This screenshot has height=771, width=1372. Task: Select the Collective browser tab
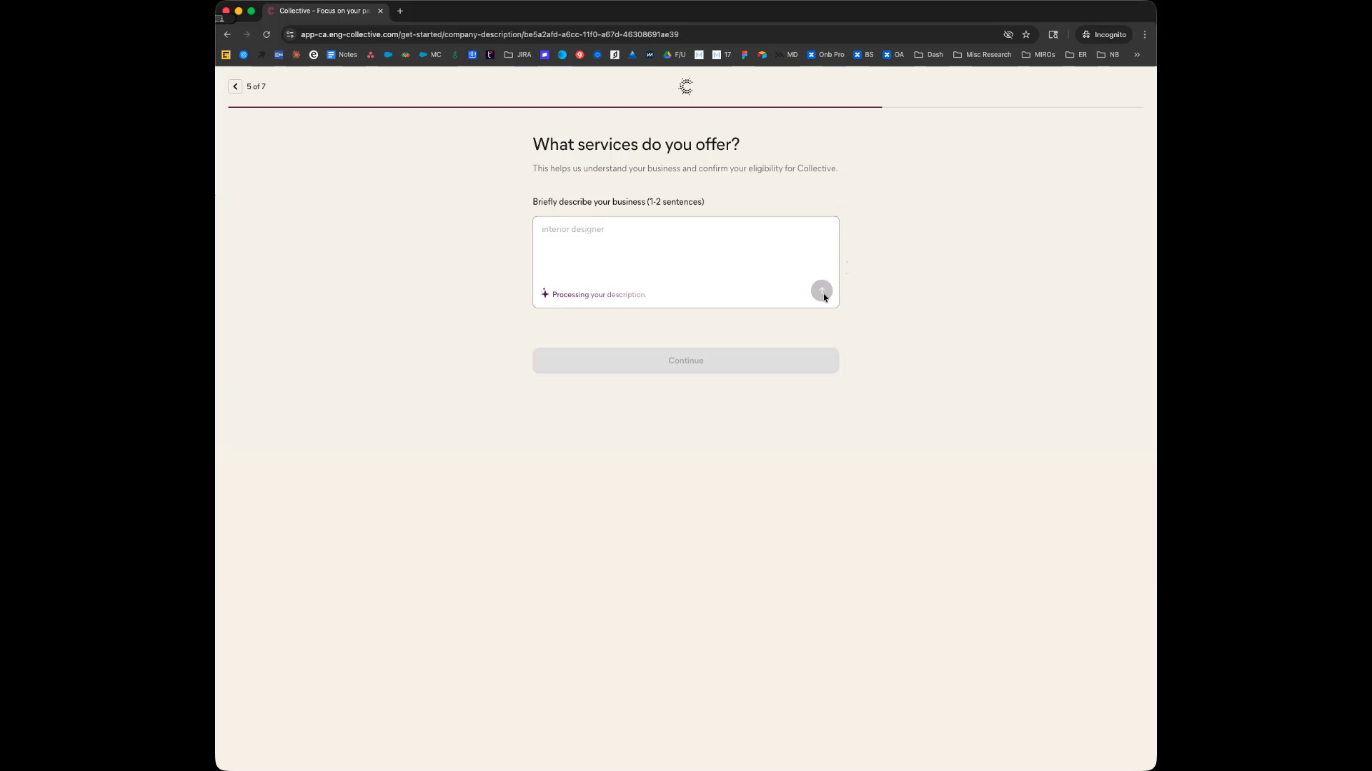[x=324, y=11]
